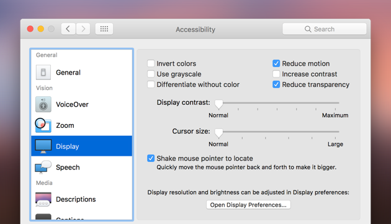Click the VoiceOver accessibility icon
This screenshot has width=391, height=224.
[x=43, y=104]
